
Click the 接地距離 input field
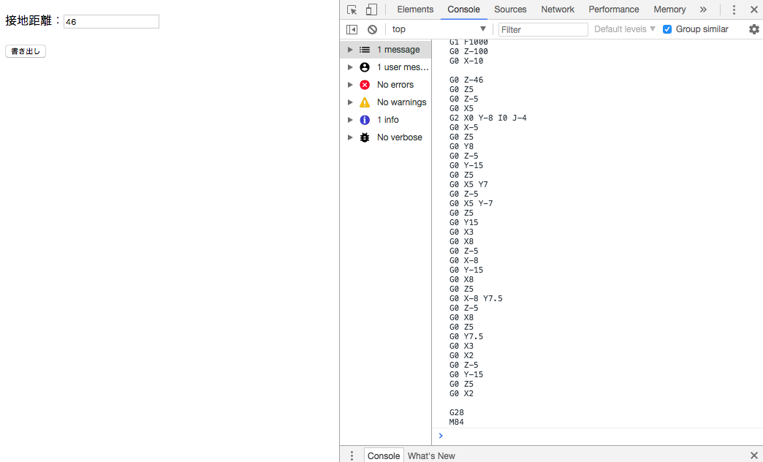coord(111,22)
